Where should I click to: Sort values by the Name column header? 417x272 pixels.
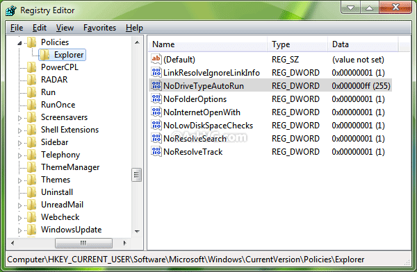(207, 44)
